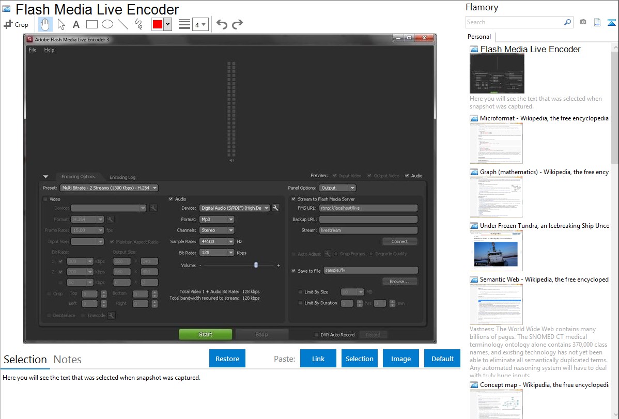Select the ellipse shape tool

point(107,24)
